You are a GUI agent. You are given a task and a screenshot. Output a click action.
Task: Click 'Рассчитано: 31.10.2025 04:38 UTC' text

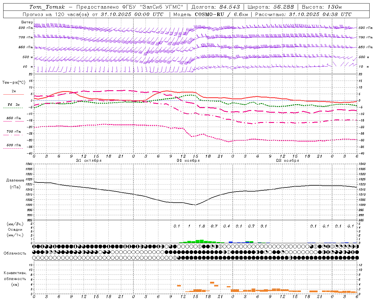pos(303,14)
